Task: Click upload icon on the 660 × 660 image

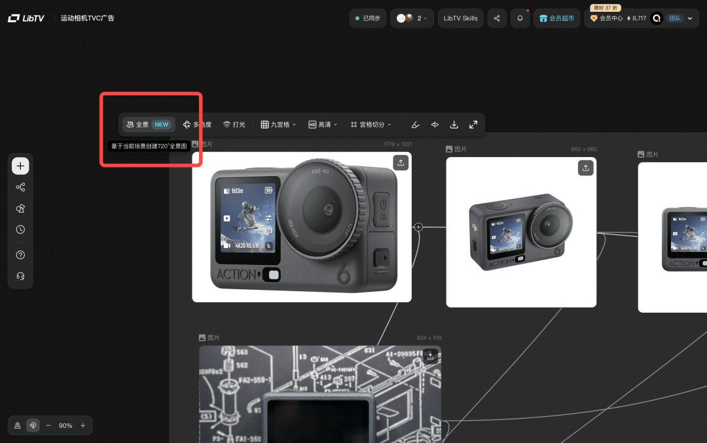Action: 586,168
